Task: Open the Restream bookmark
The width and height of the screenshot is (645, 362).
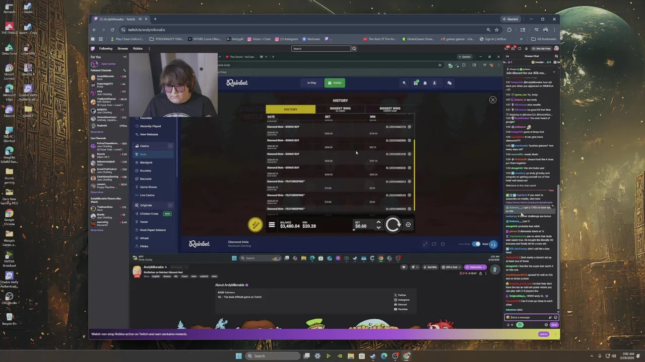Action: pyautogui.click(x=311, y=39)
